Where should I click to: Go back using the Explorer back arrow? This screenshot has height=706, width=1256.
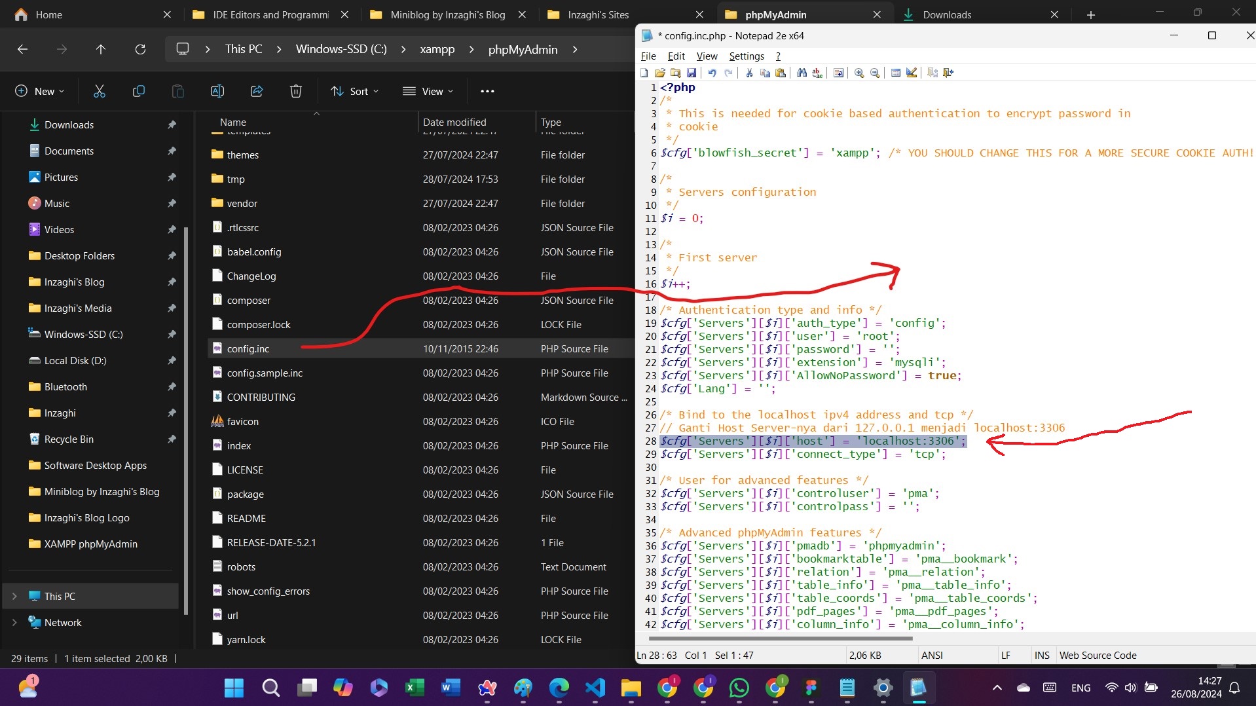tap(22, 49)
